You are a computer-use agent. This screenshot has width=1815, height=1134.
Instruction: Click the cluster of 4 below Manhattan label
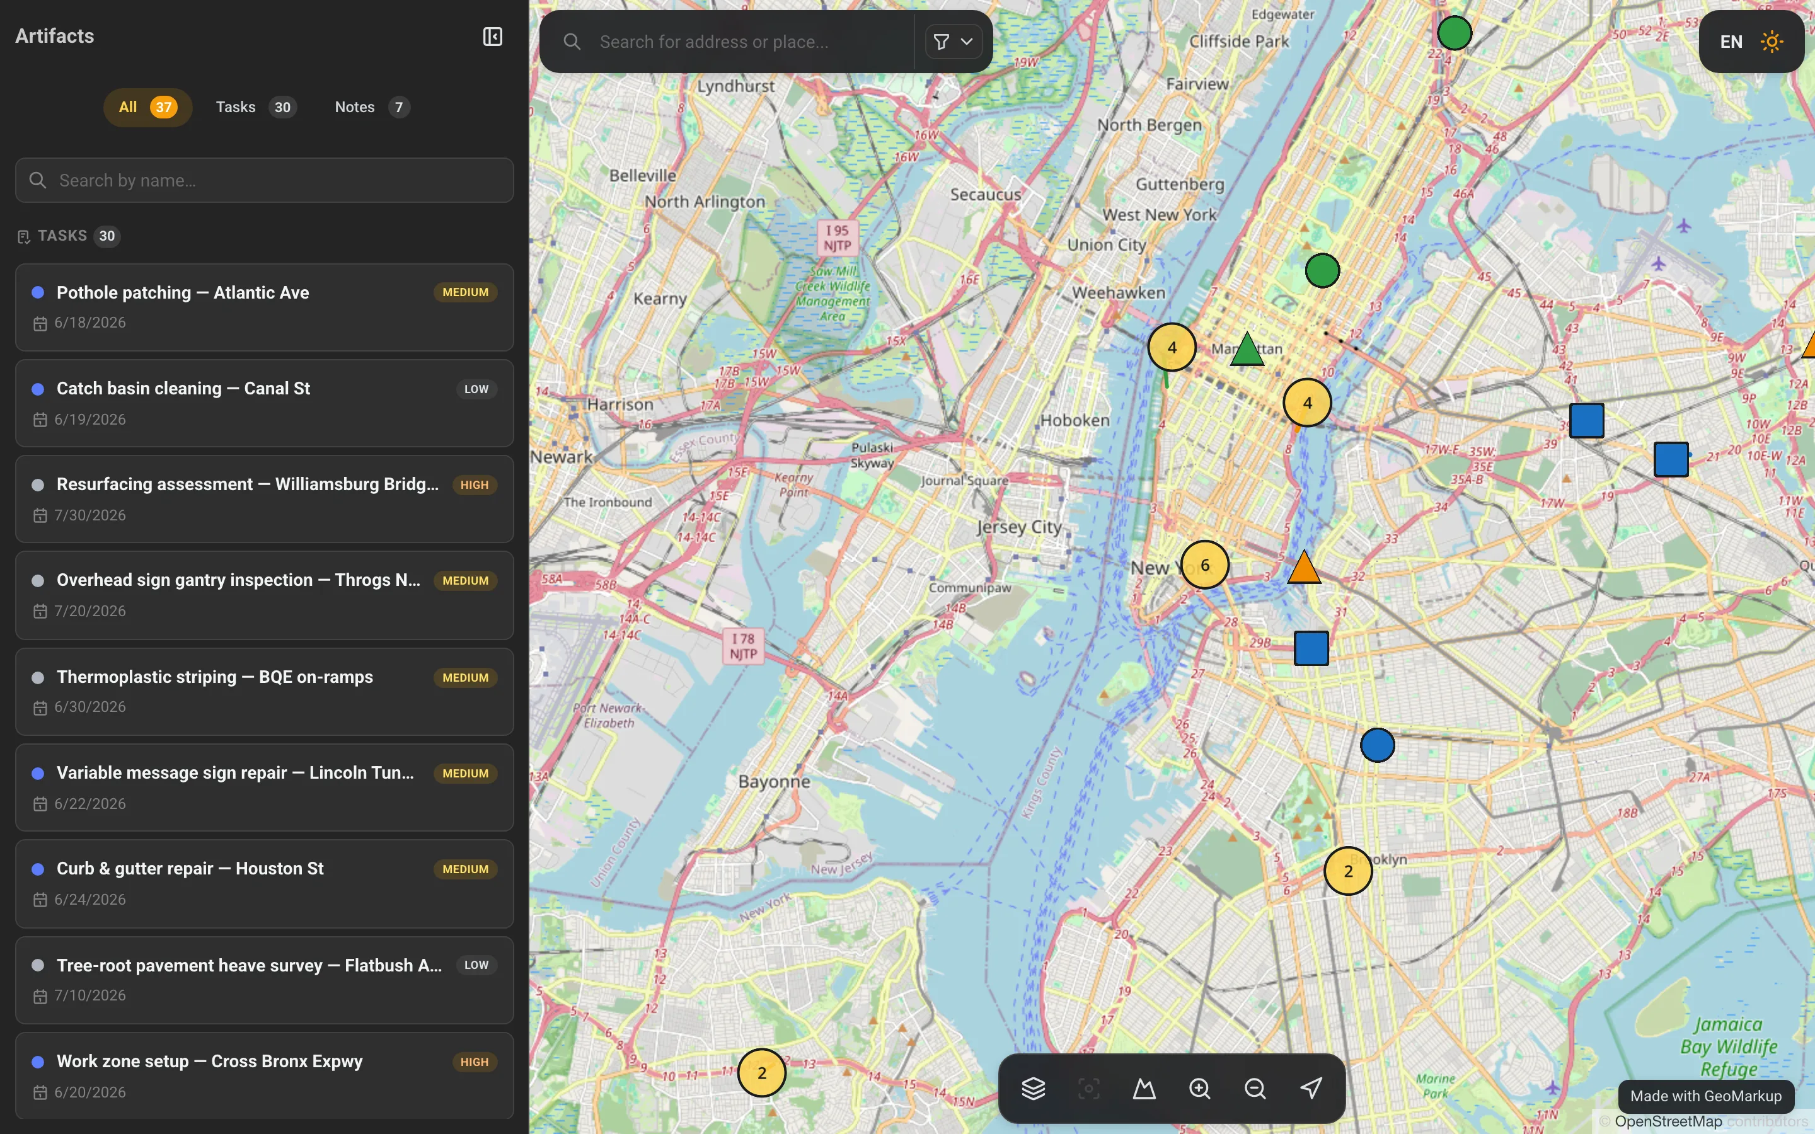coord(1307,403)
